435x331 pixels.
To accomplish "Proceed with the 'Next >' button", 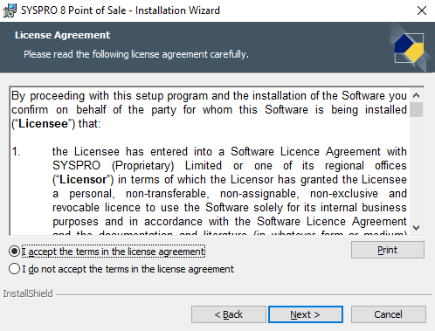I will point(306,314).
